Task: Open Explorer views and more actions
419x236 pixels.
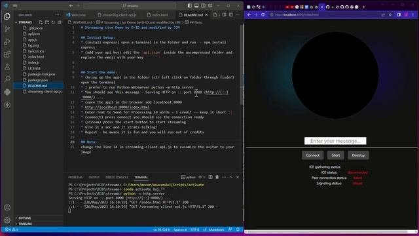Action: [57, 14]
